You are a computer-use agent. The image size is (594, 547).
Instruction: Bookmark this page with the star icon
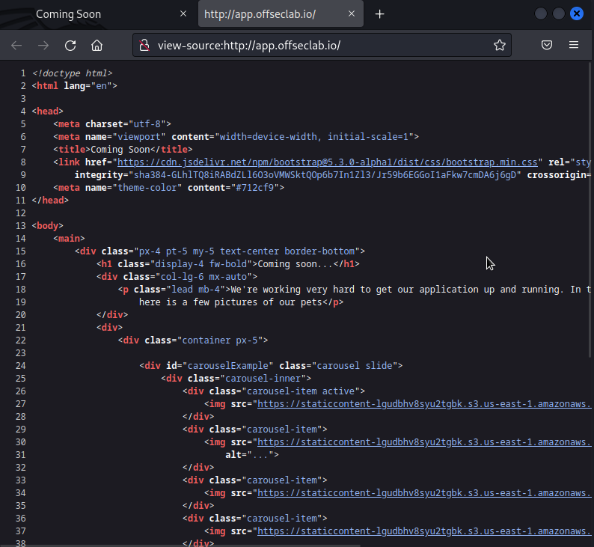click(500, 45)
